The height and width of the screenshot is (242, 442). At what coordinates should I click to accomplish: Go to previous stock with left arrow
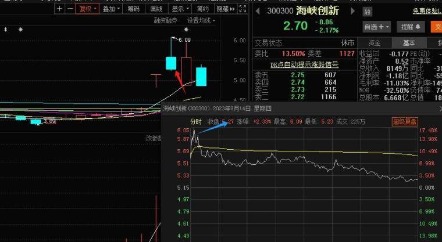coord(258,11)
